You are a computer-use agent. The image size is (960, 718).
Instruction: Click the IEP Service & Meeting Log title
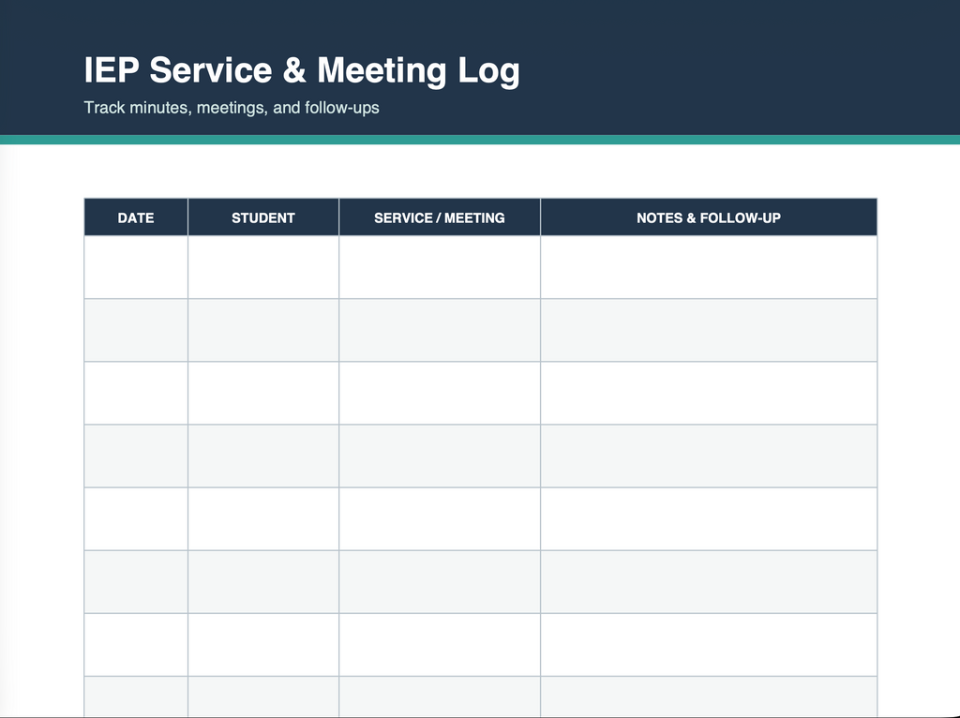coord(302,71)
